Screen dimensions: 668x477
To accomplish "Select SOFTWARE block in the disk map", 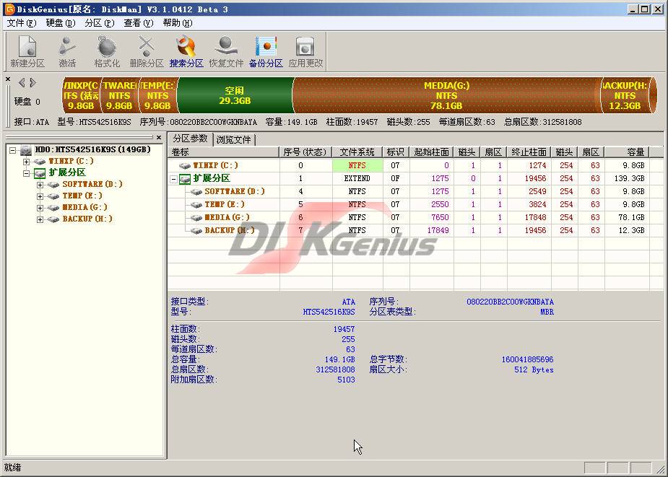I will pos(119,95).
